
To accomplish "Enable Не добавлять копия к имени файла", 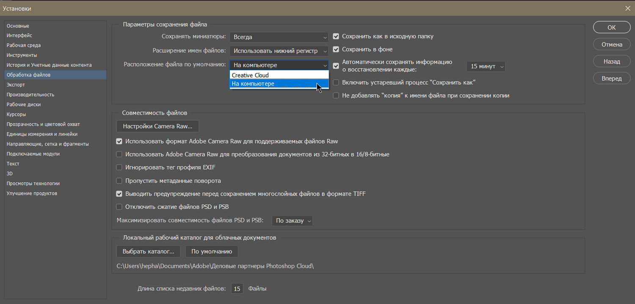I will pos(336,95).
